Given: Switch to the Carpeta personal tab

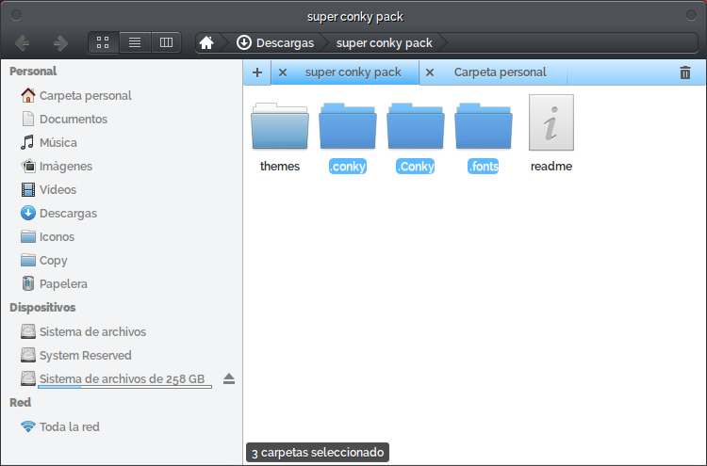Looking at the screenshot, I should point(500,72).
